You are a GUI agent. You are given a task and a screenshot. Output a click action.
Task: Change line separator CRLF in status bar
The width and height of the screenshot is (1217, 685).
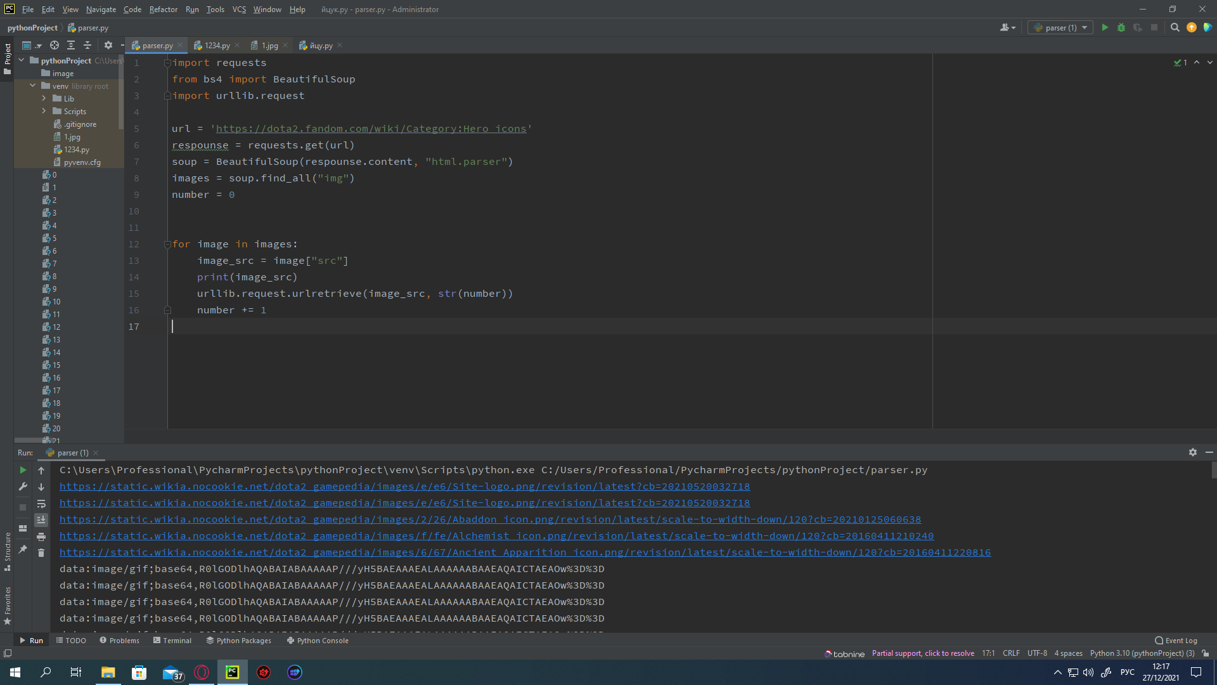[x=1011, y=653]
